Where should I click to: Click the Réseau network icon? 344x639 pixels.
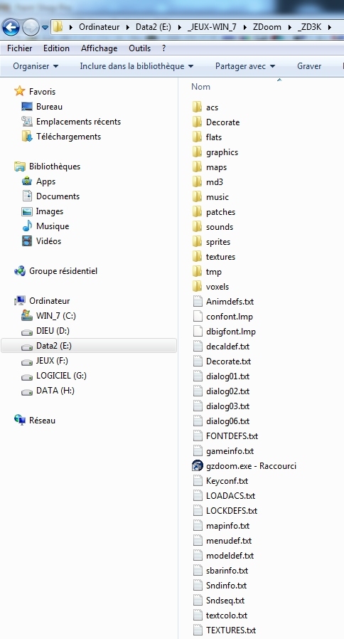[20, 420]
